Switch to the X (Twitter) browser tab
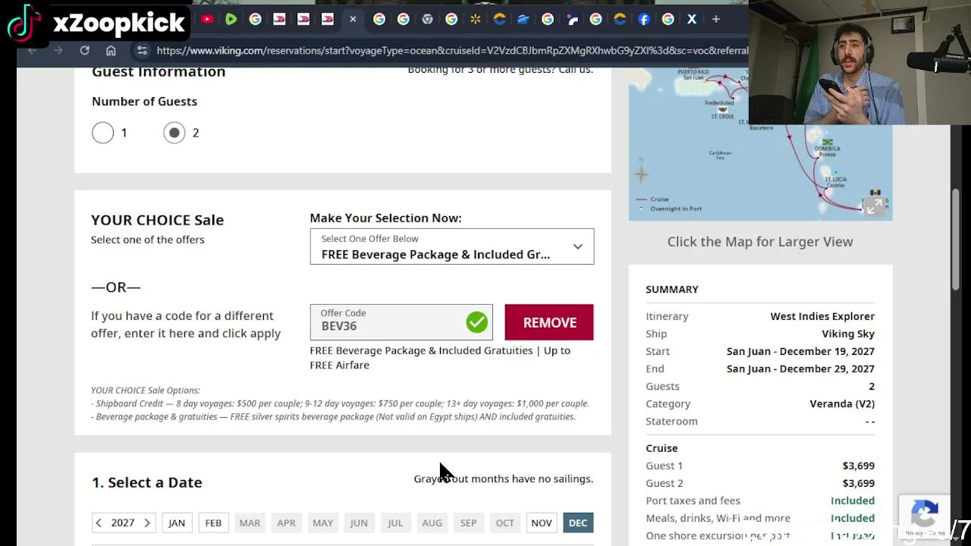 click(x=692, y=19)
